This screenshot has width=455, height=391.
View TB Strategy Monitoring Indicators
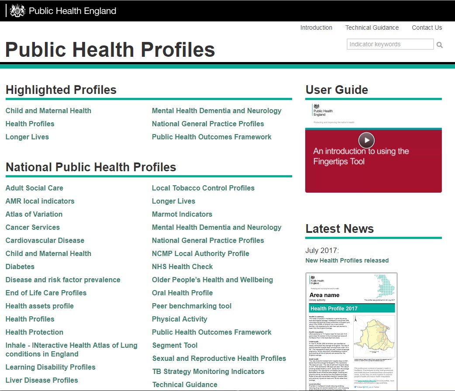(x=208, y=371)
